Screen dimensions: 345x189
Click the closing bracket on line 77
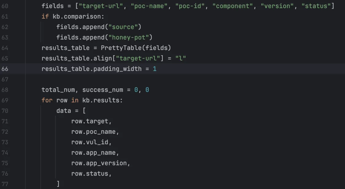[58, 184]
